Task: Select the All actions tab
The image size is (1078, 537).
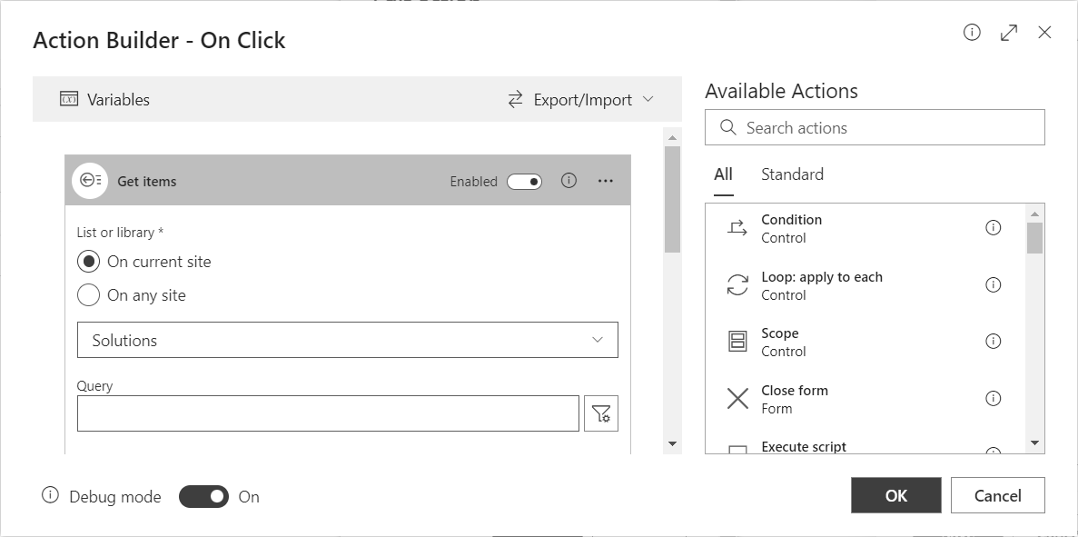Action: click(723, 174)
